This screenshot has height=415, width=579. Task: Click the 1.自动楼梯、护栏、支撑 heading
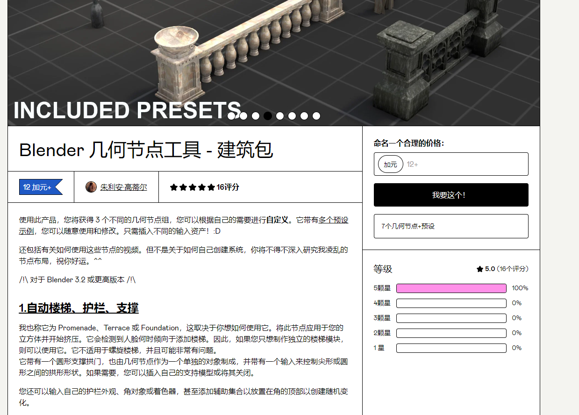[x=79, y=308]
